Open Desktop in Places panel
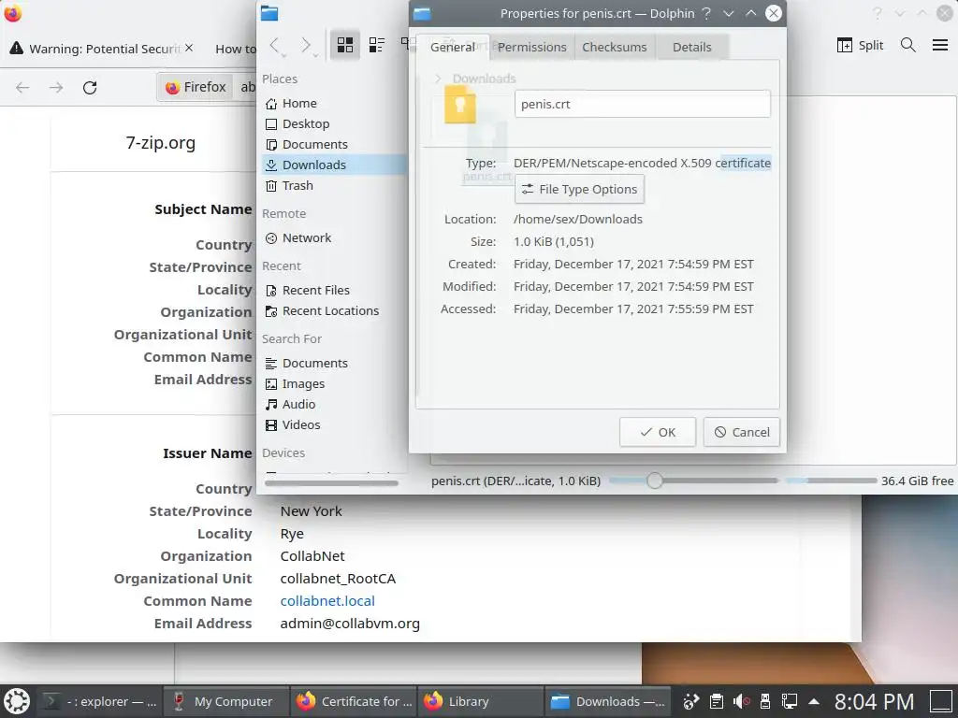The image size is (958, 718). pos(332,124)
